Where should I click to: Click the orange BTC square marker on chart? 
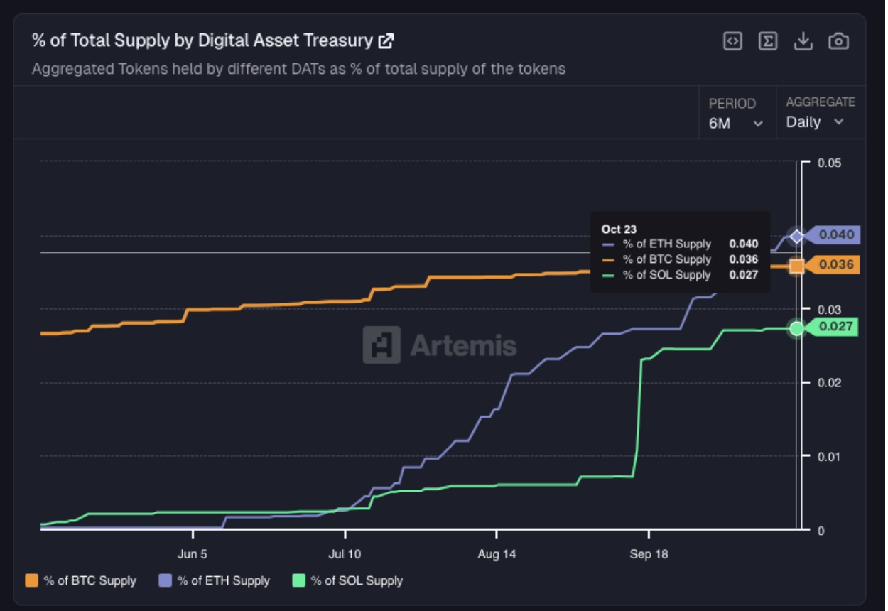coord(797,266)
